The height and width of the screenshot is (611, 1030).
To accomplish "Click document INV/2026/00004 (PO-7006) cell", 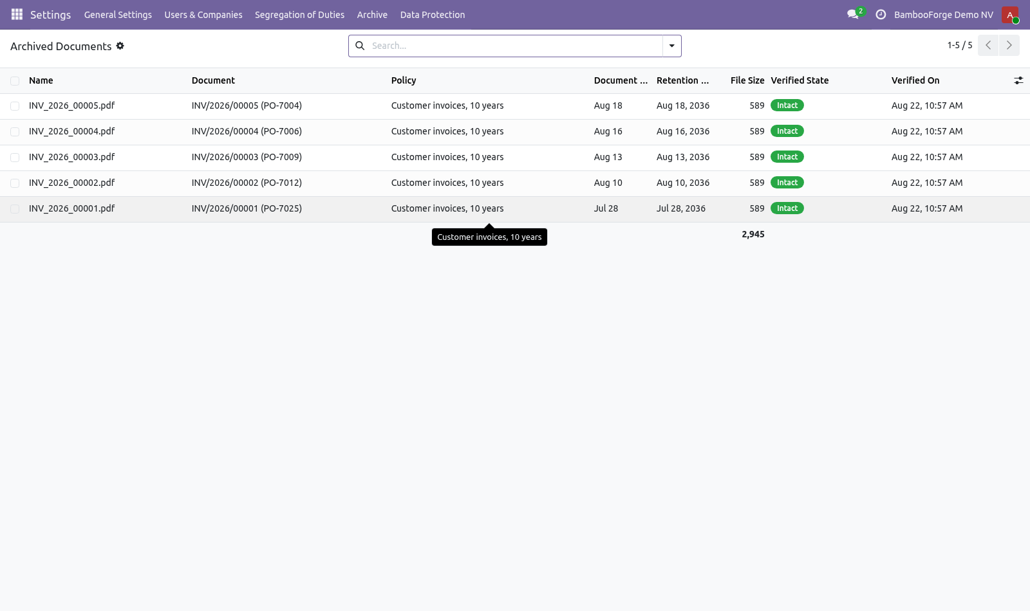I will (x=247, y=131).
